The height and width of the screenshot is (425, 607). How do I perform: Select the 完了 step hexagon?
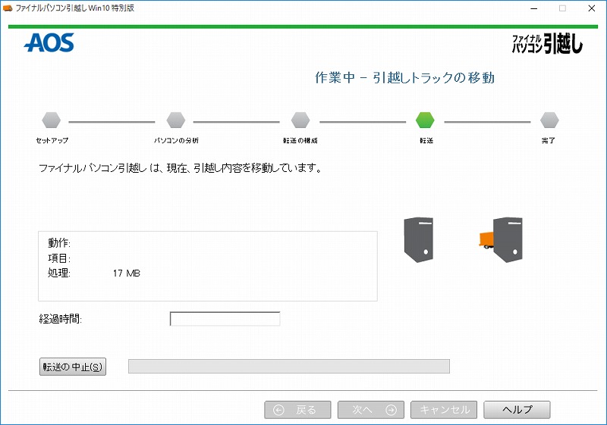click(549, 120)
